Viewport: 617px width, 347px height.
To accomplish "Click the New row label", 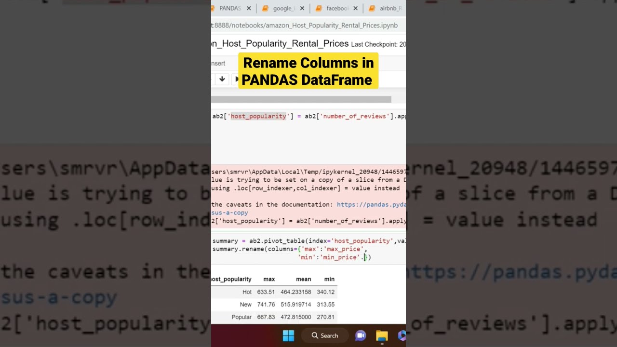I will pos(246,305).
